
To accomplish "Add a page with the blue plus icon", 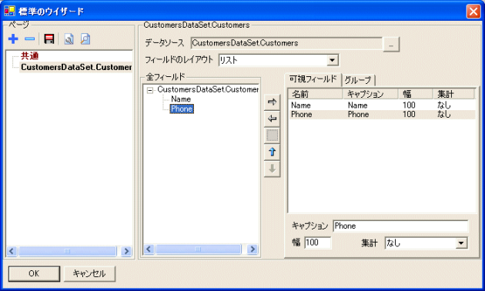I will point(13,39).
